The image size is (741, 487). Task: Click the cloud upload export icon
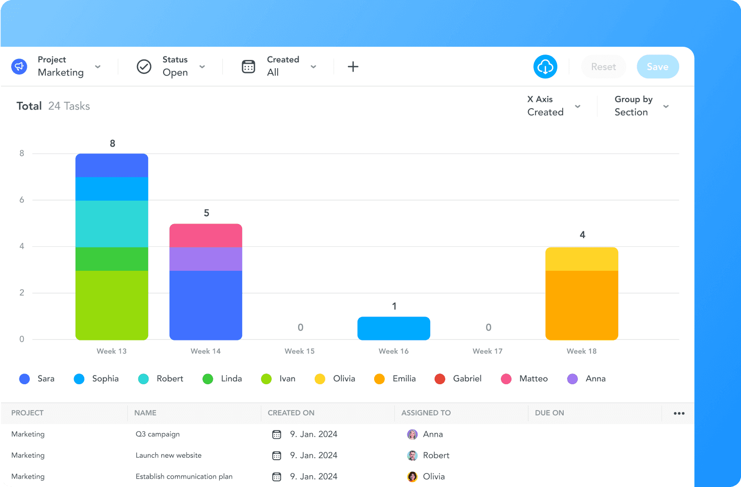(x=545, y=66)
